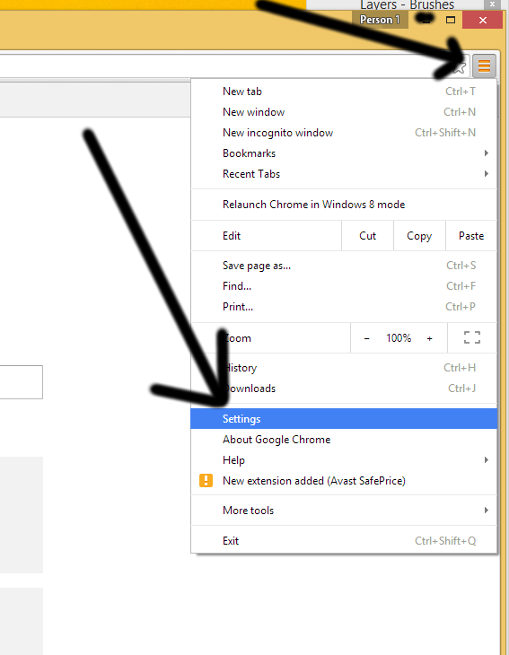
Task: Open Downloads from the menu
Action: coord(344,389)
